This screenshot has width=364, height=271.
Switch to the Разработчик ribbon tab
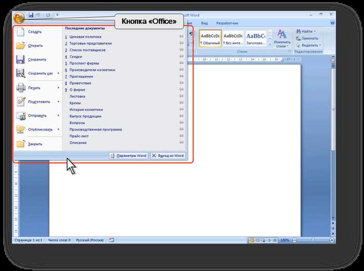227,23
